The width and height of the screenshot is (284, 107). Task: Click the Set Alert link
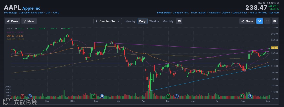(x=274, y=13)
